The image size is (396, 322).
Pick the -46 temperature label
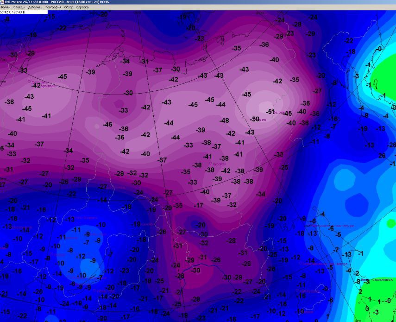[x=107, y=125]
